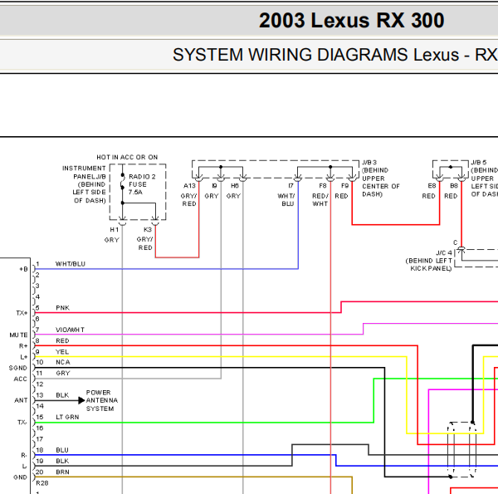Screen dimensions: 498x494
Task: Select connector label "B8"
Action: click(454, 186)
